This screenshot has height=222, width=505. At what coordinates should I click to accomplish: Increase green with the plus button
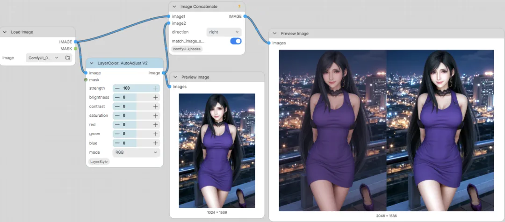tap(156, 134)
